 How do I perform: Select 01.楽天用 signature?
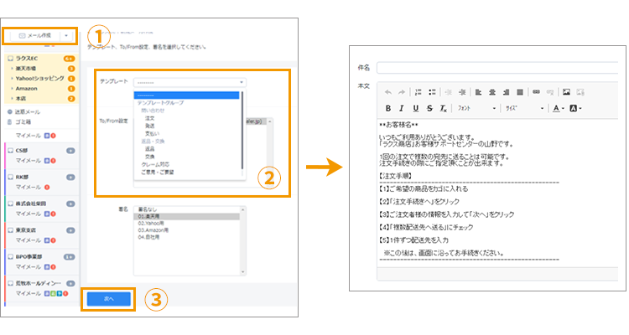pyautogui.click(x=186, y=216)
